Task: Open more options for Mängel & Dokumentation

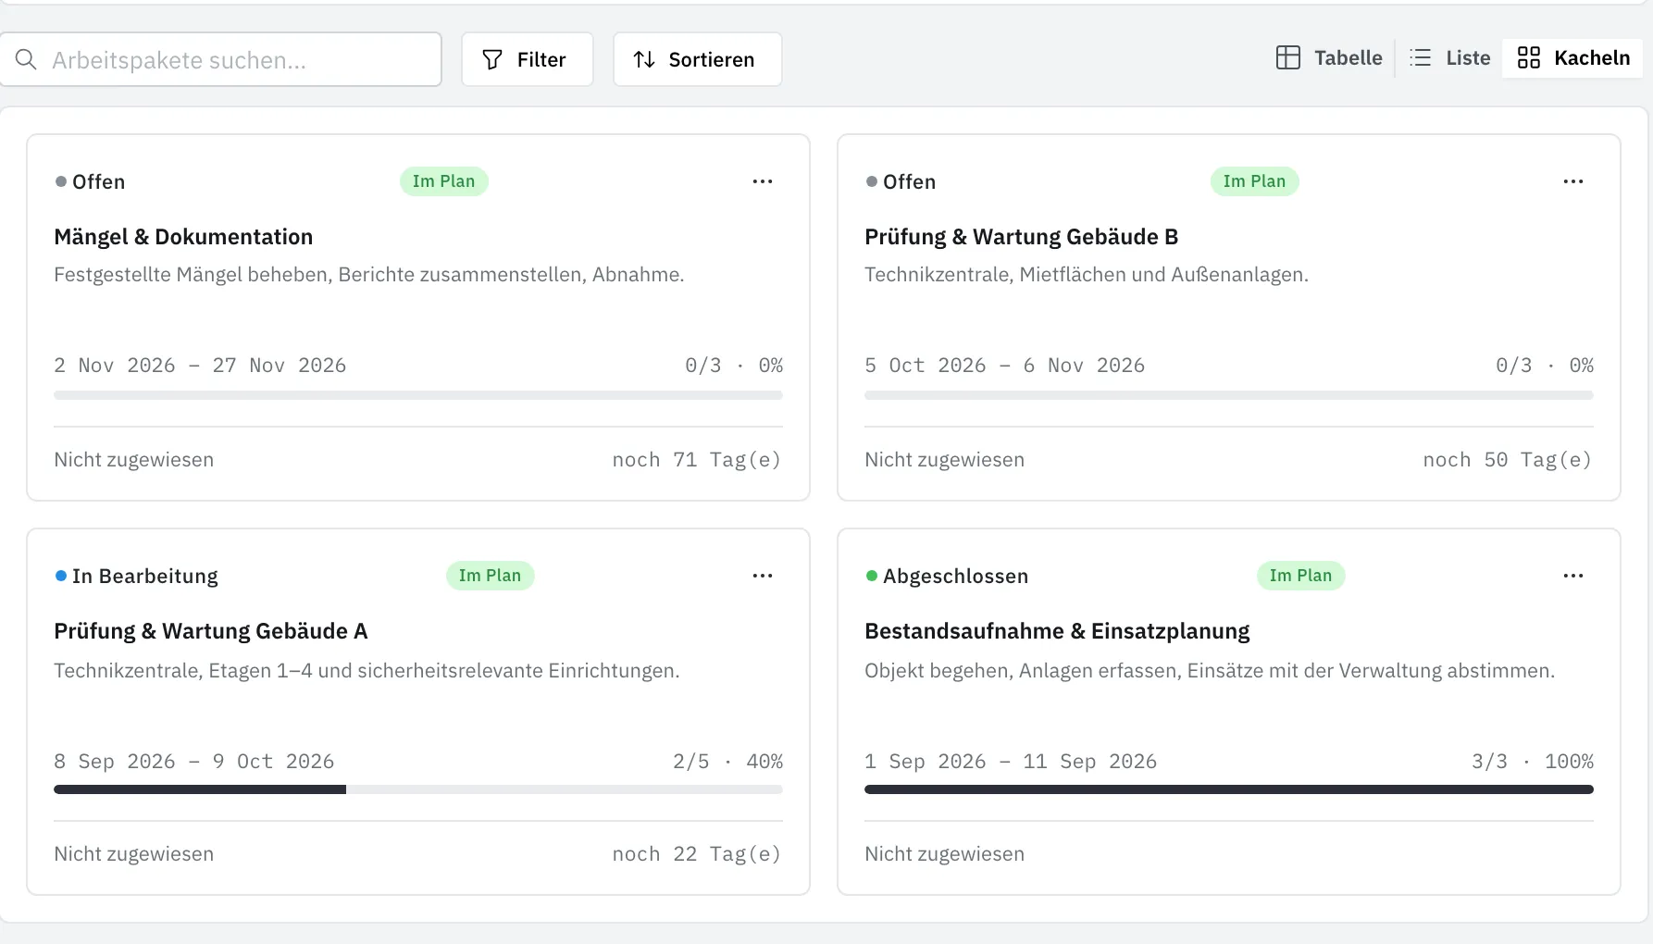Action: [x=763, y=181]
